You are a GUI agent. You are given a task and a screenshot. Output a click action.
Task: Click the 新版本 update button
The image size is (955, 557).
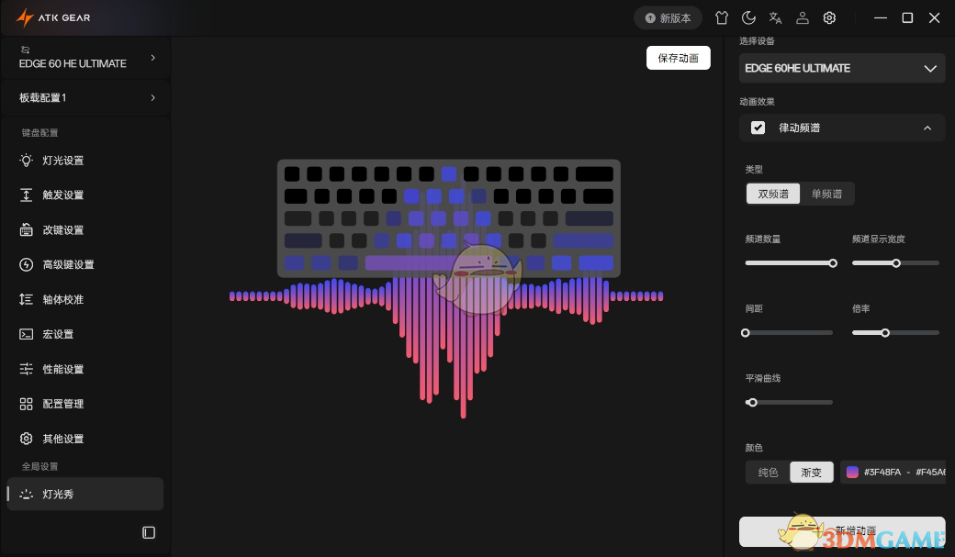(668, 18)
